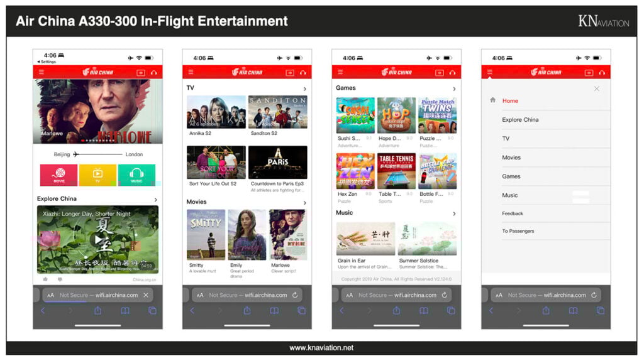Stop page loading with X in first phone address bar
Viewport: 644px width, 361px height.
click(146, 295)
